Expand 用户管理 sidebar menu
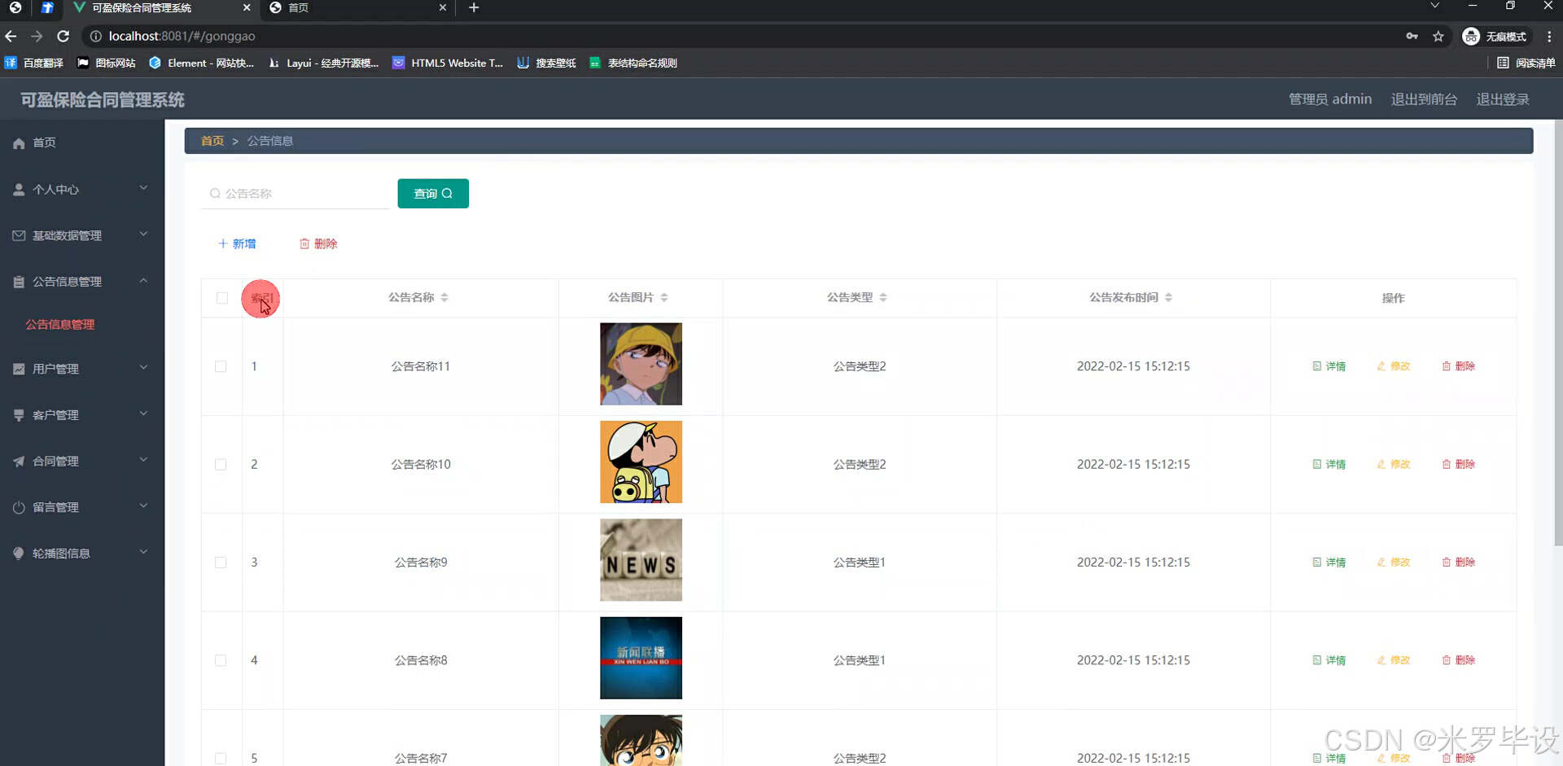This screenshot has height=766, width=1563. point(81,369)
